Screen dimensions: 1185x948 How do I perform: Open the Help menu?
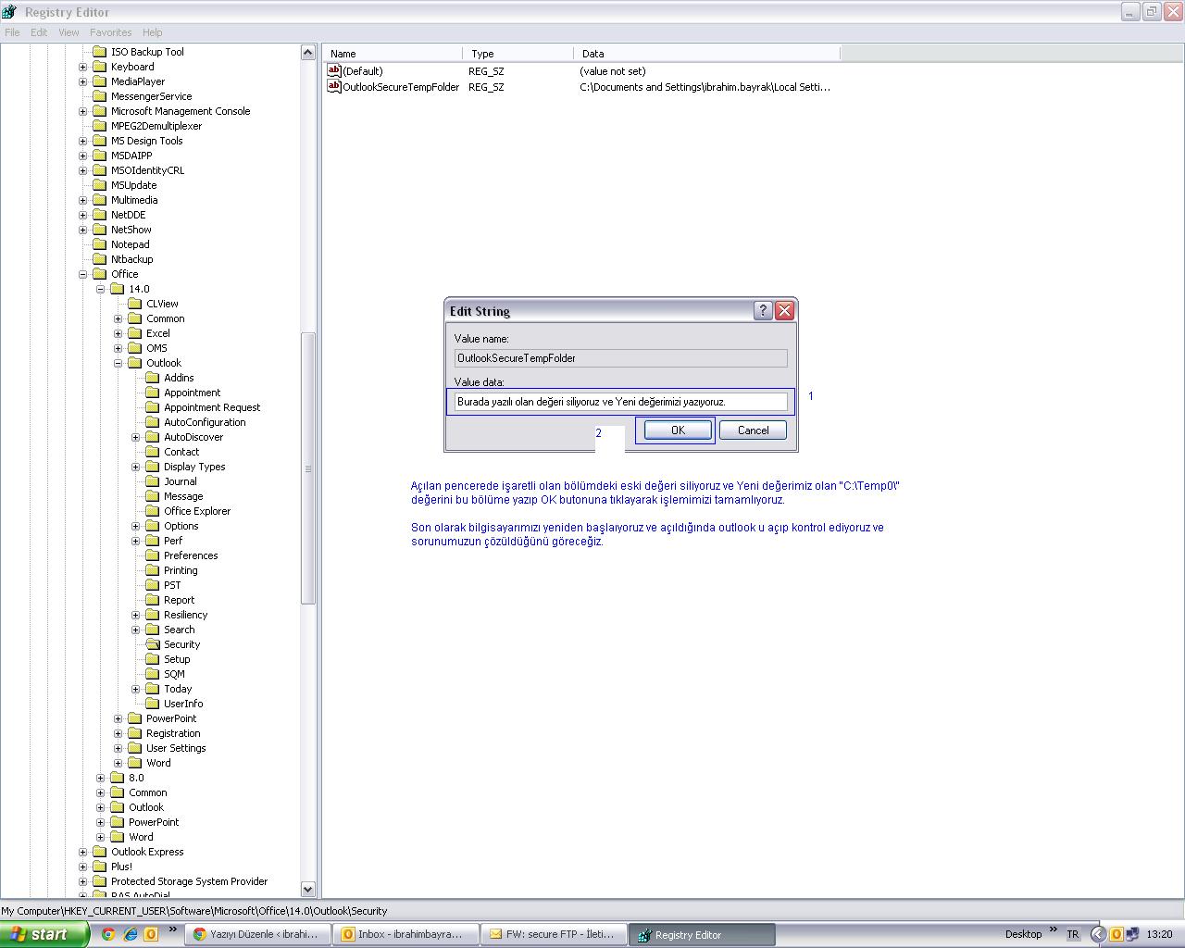coord(153,32)
